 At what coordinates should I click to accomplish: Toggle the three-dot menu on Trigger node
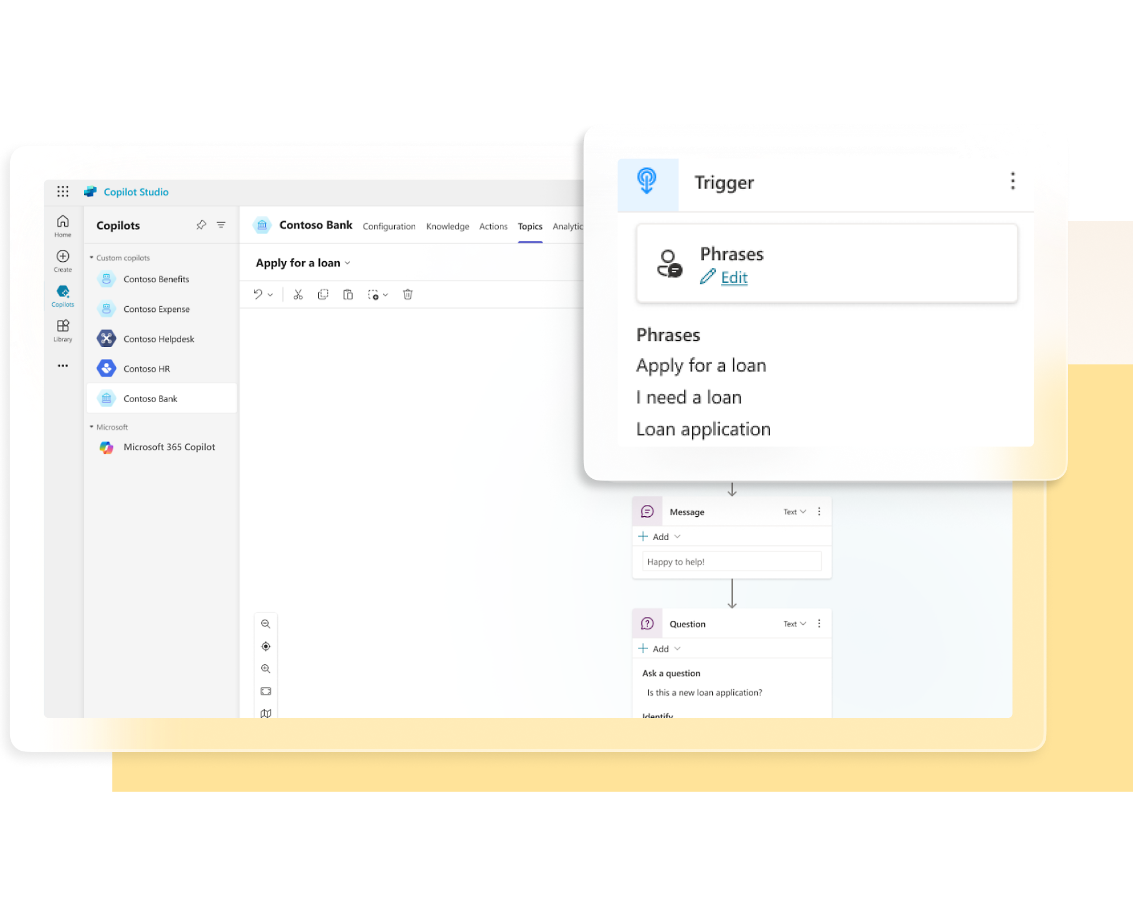click(1012, 181)
